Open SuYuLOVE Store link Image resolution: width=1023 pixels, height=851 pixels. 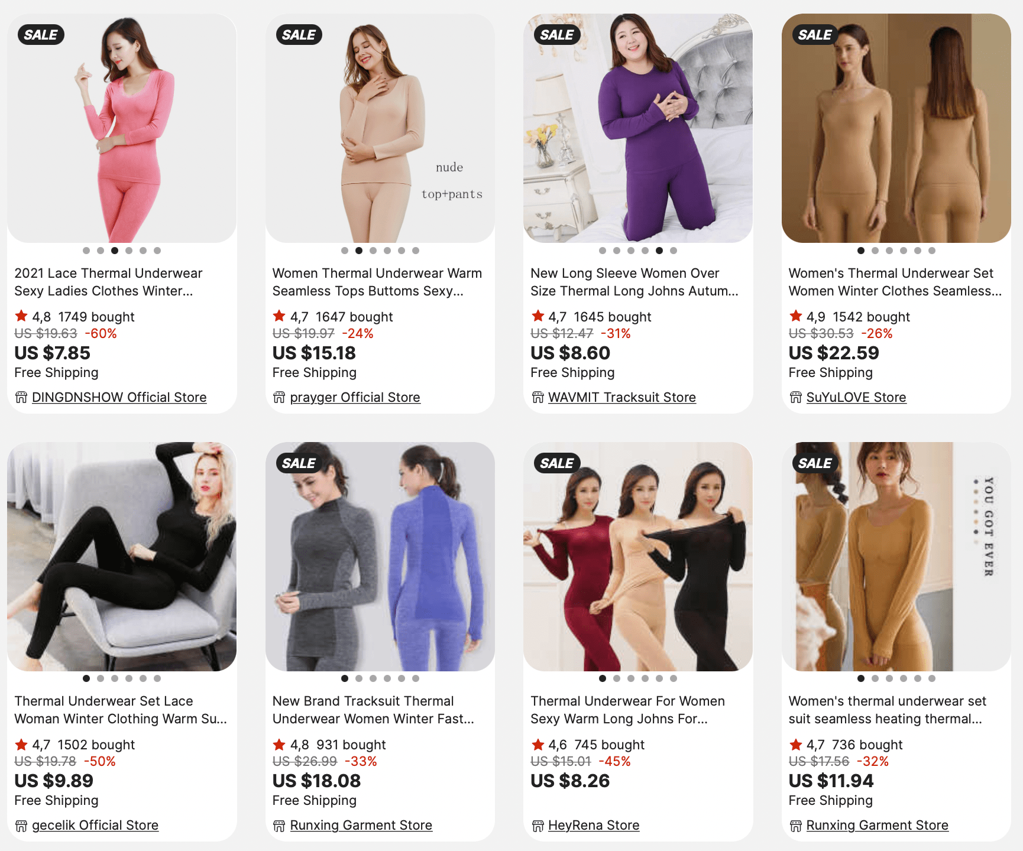[x=856, y=397]
